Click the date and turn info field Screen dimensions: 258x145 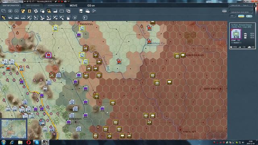click(x=241, y=5)
